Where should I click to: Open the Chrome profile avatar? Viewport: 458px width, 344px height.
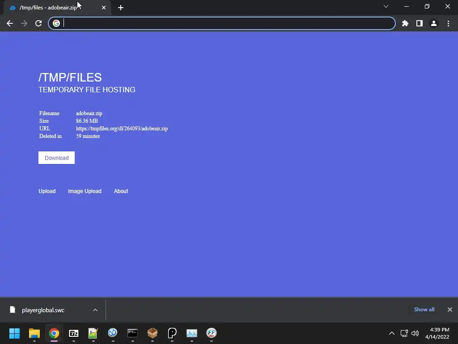(434, 23)
